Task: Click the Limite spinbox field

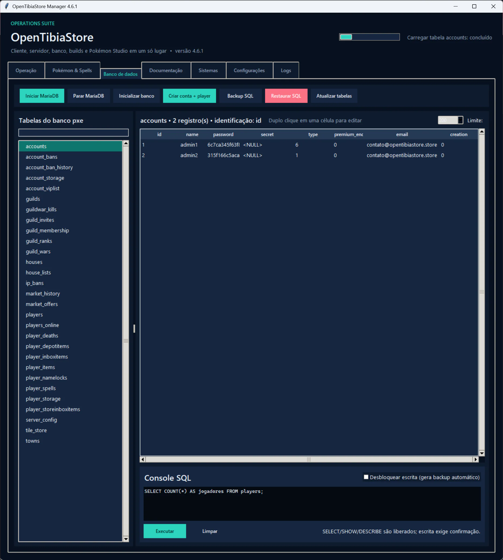Action: coord(450,120)
